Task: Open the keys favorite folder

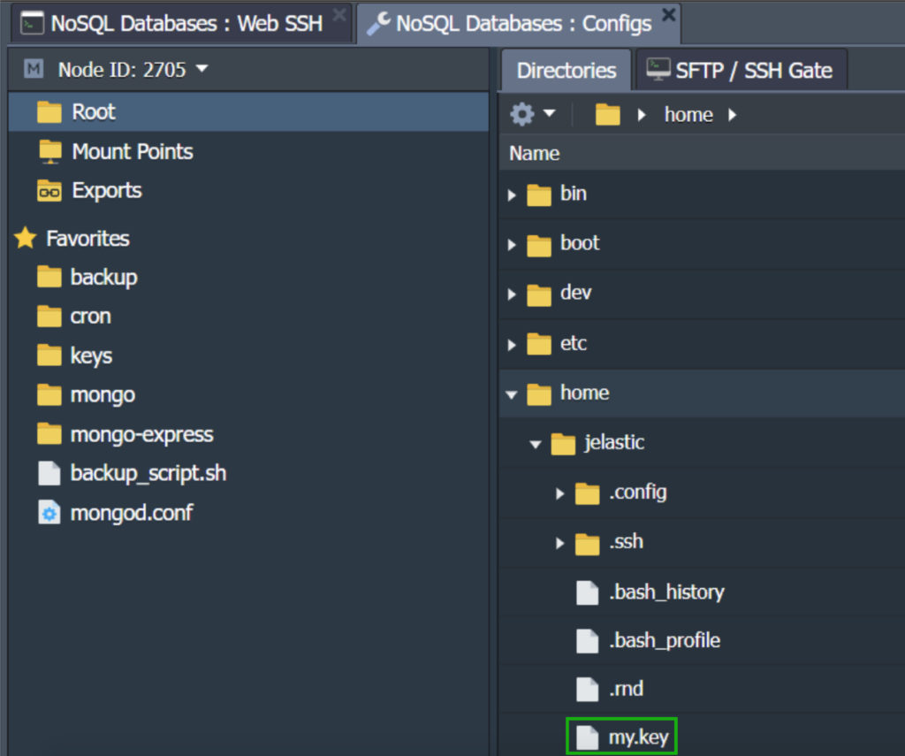Action: tap(91, 355)
